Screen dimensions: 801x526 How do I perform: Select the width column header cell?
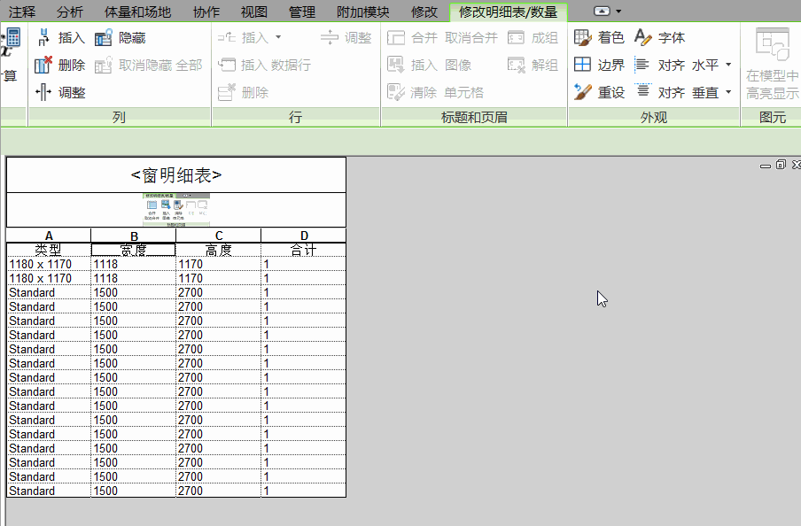point(133,250)
